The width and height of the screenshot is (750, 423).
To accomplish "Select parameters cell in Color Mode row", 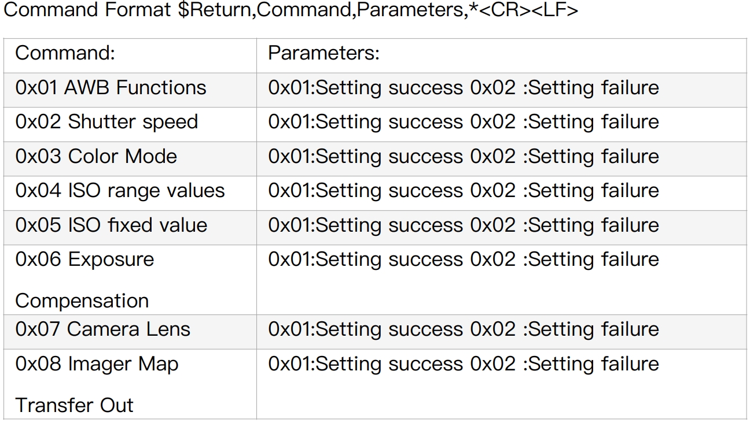I will click(463, 157).
